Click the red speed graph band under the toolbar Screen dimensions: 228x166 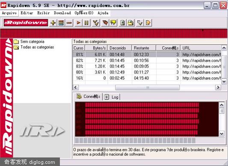(114, 33)
